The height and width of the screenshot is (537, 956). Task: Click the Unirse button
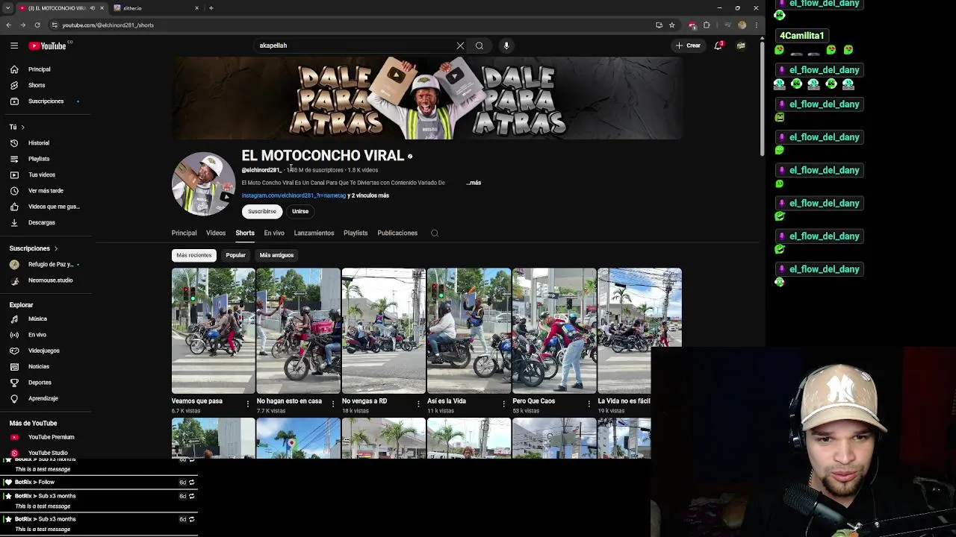(300, 212)
